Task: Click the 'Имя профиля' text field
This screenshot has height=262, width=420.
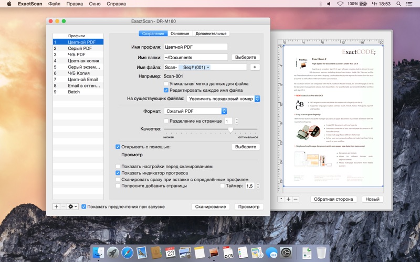Action: [x=196, y=47]
